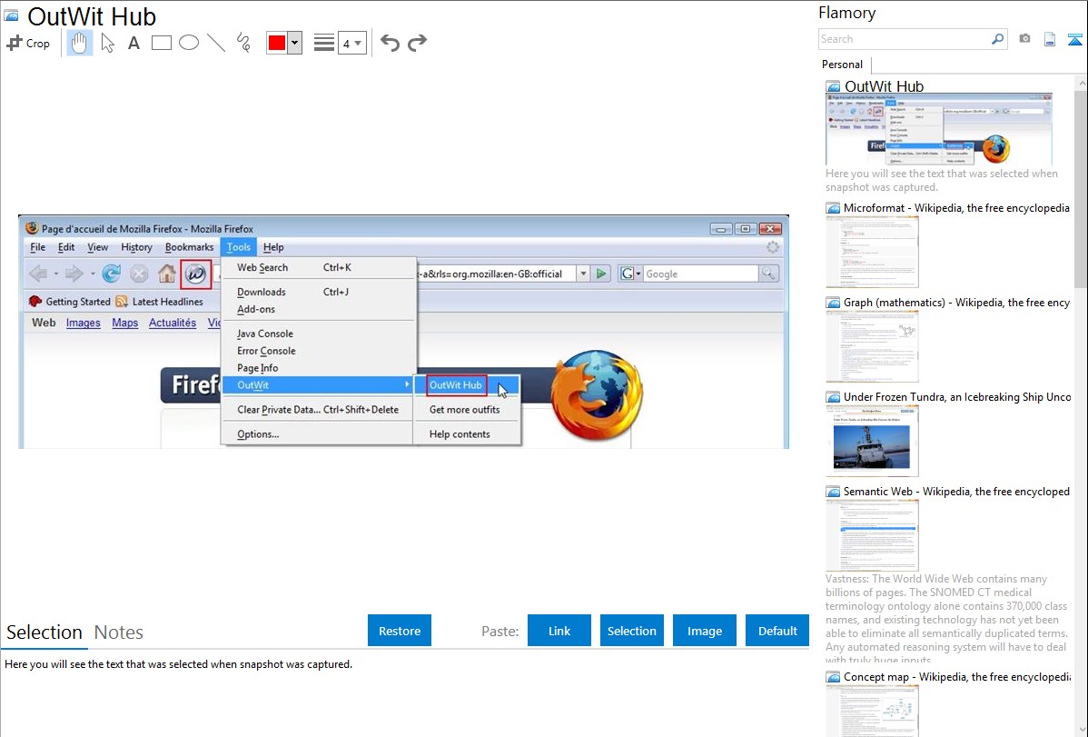Switch to the Notes tab
The width and height of the screenshot is (1088, 737).
[x=119, y=632]
